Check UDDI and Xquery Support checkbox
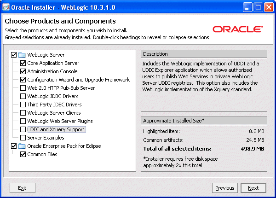 pos(23,129)
